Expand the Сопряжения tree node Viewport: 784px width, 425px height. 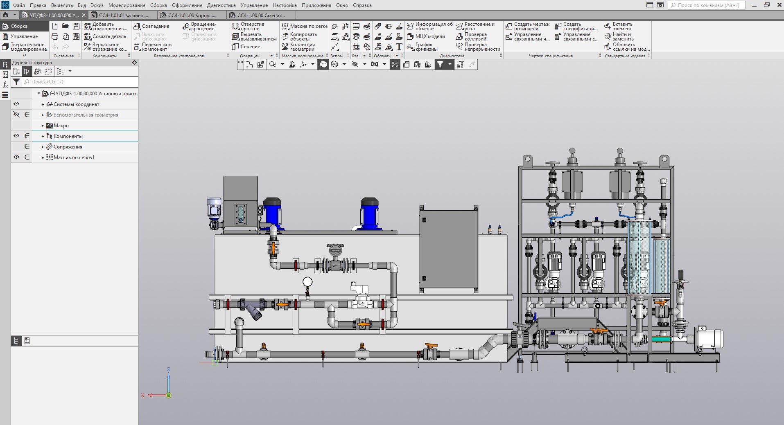point(43,147)
